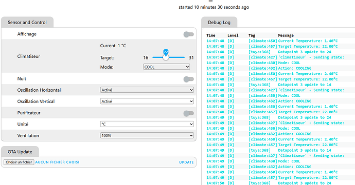Screen dimensions: 355x185
Task: Toggle the Affichage switch
Action: click(x=189, y=34)
